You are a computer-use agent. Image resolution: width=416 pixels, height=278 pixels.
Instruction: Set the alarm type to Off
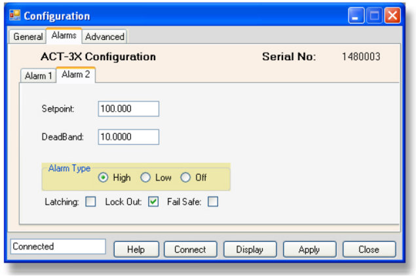click(185, 178)
